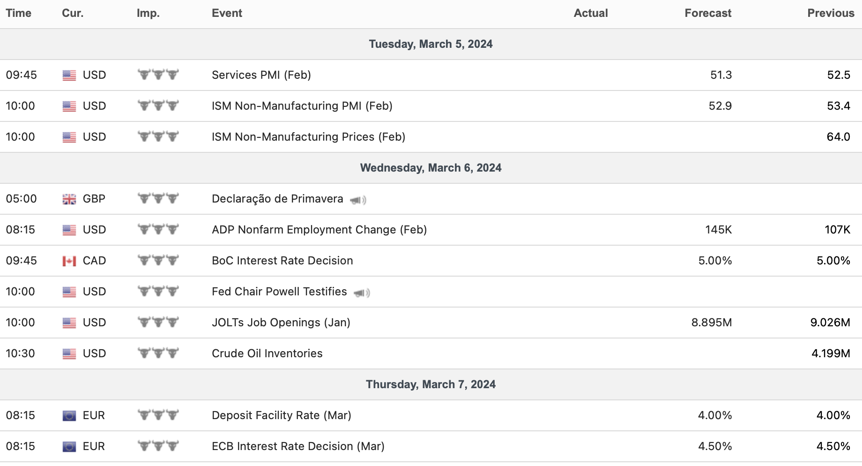This screenshot has height=466, width=862.
Task: Click the US flag in JOLTs Job Openings row
Action: point(69,323)
